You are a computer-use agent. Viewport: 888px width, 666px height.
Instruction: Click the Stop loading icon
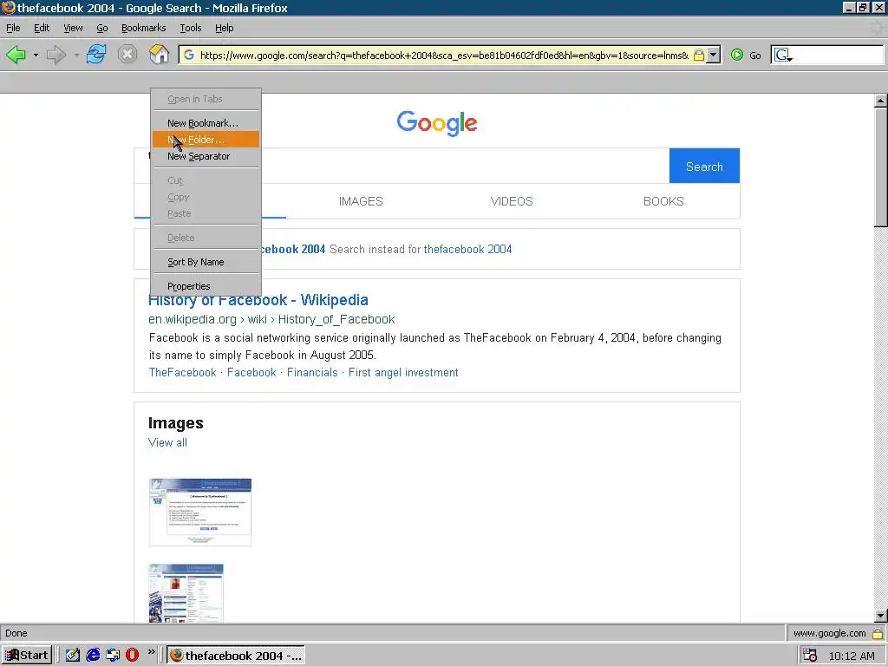(x=127, y=55)
